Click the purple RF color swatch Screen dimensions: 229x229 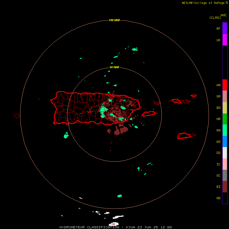click(225, 28)
